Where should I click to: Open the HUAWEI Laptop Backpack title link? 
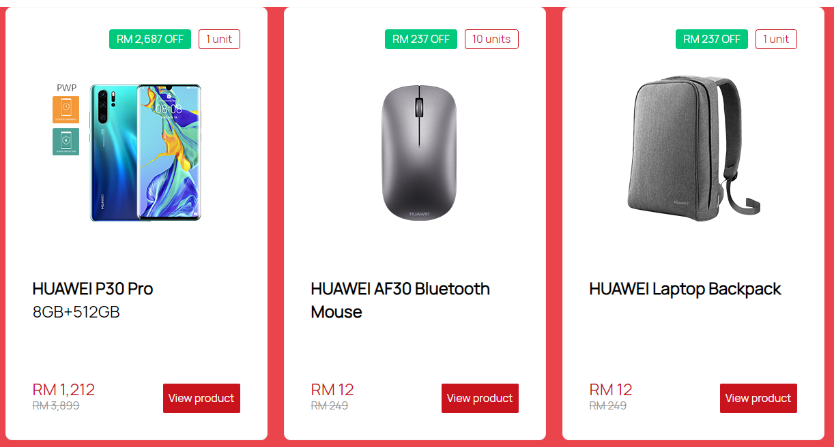pos(685,289)
